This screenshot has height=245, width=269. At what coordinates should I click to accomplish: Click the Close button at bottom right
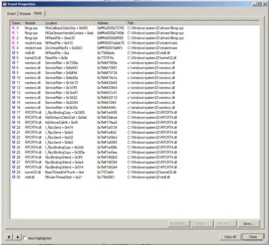click(253, 237)
